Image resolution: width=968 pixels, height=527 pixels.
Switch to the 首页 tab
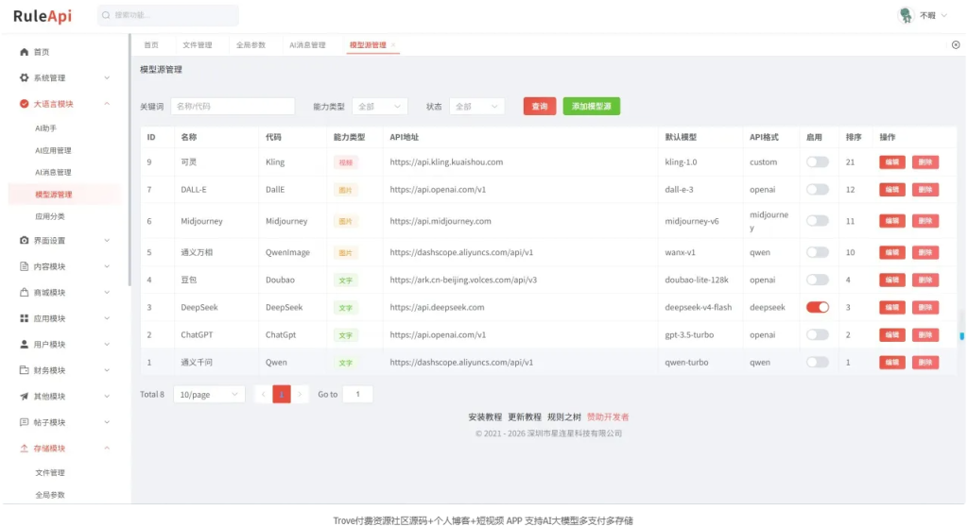(x=151, y=44)
